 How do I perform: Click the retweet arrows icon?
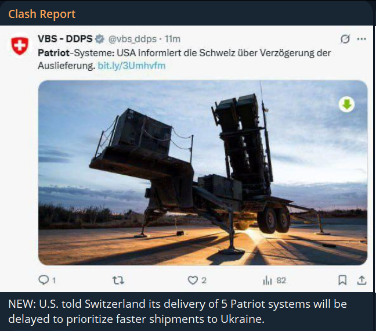[x=118, y=280]
